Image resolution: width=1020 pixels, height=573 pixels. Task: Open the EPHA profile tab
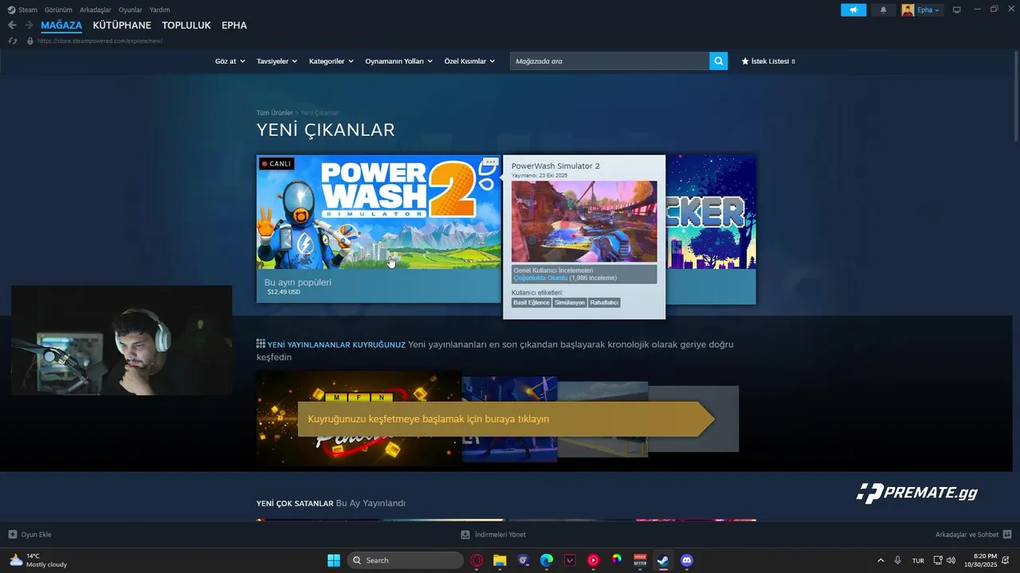coord(234,25)
